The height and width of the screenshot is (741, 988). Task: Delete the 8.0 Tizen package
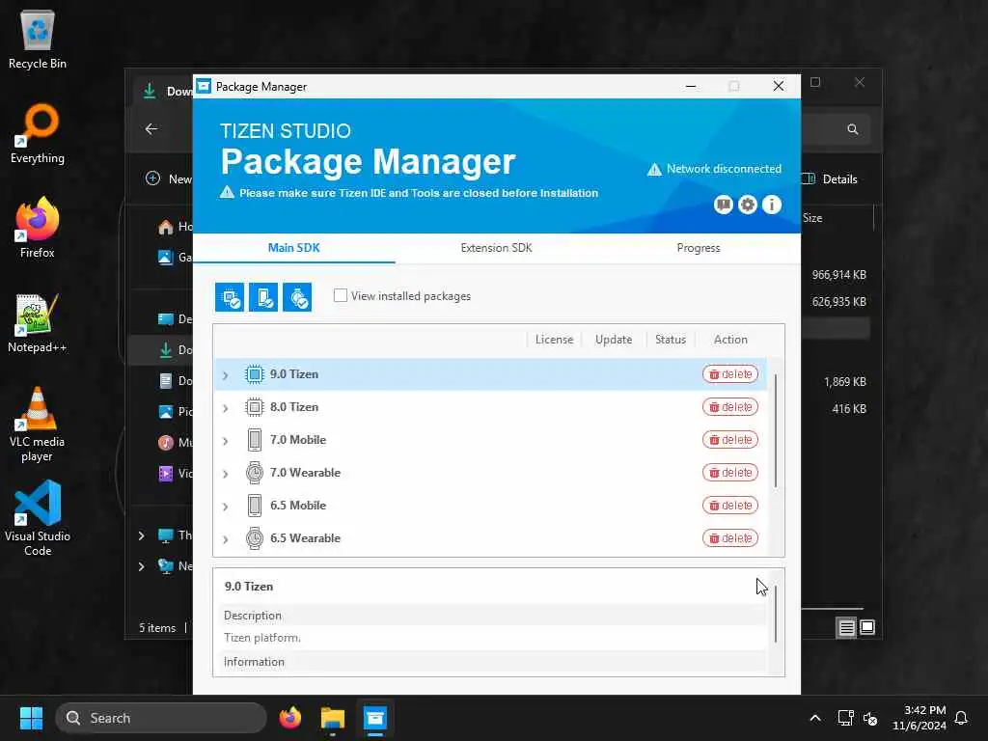pyautogui.click(x=730, y=407)
